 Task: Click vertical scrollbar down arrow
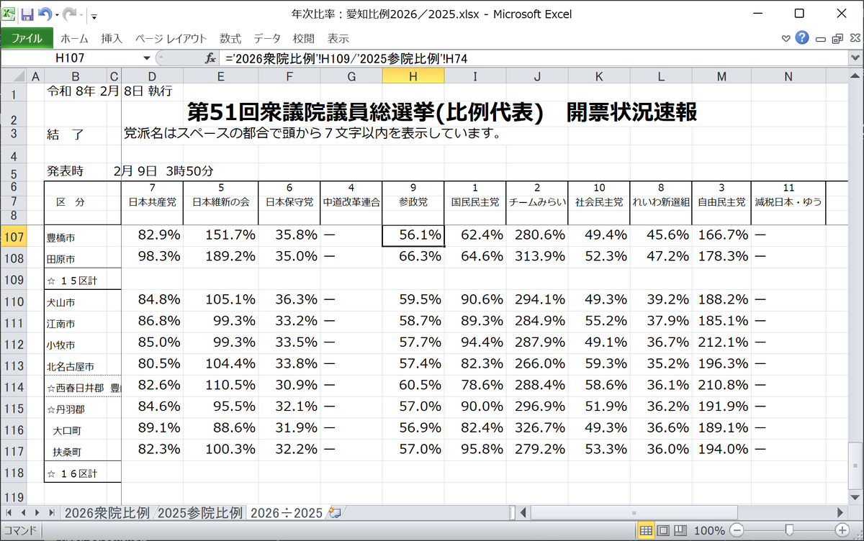click(856, 498)
